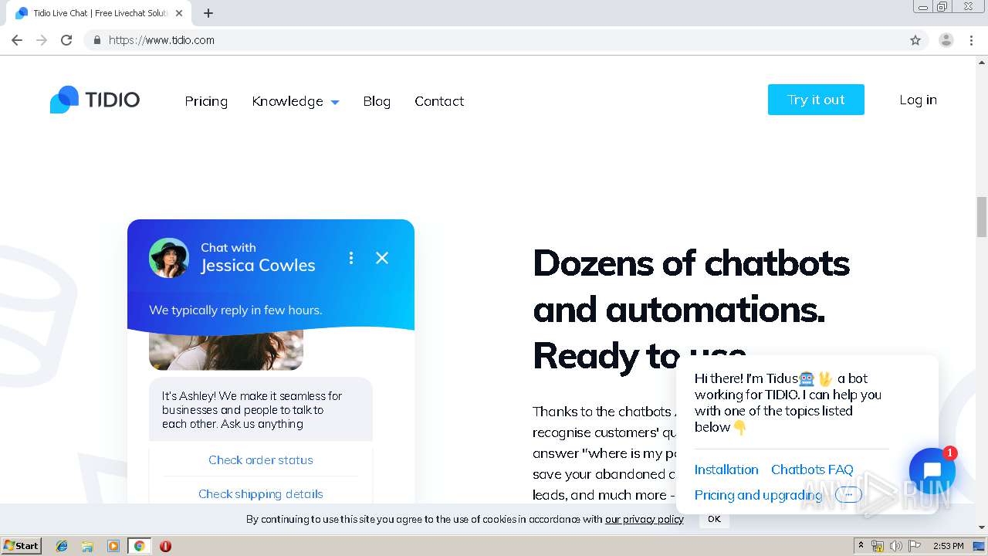988x556 pixels.
Task: Click Jessica Cowles' avatar picture
Action: point(169,258)
